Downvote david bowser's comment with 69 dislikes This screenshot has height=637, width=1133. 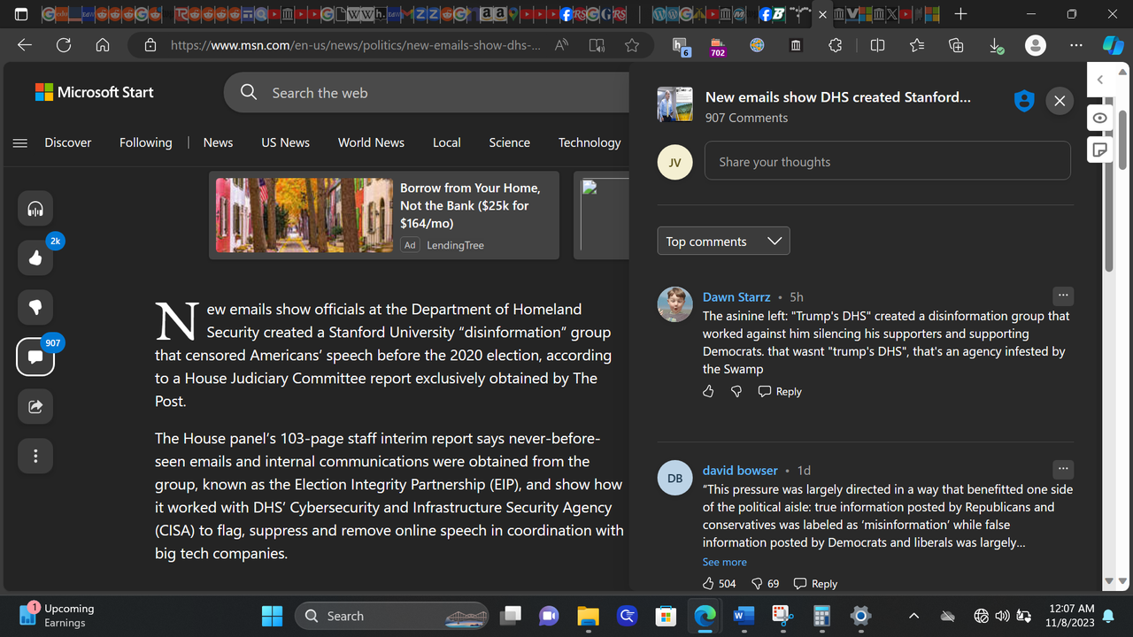[x=765, y=583]
